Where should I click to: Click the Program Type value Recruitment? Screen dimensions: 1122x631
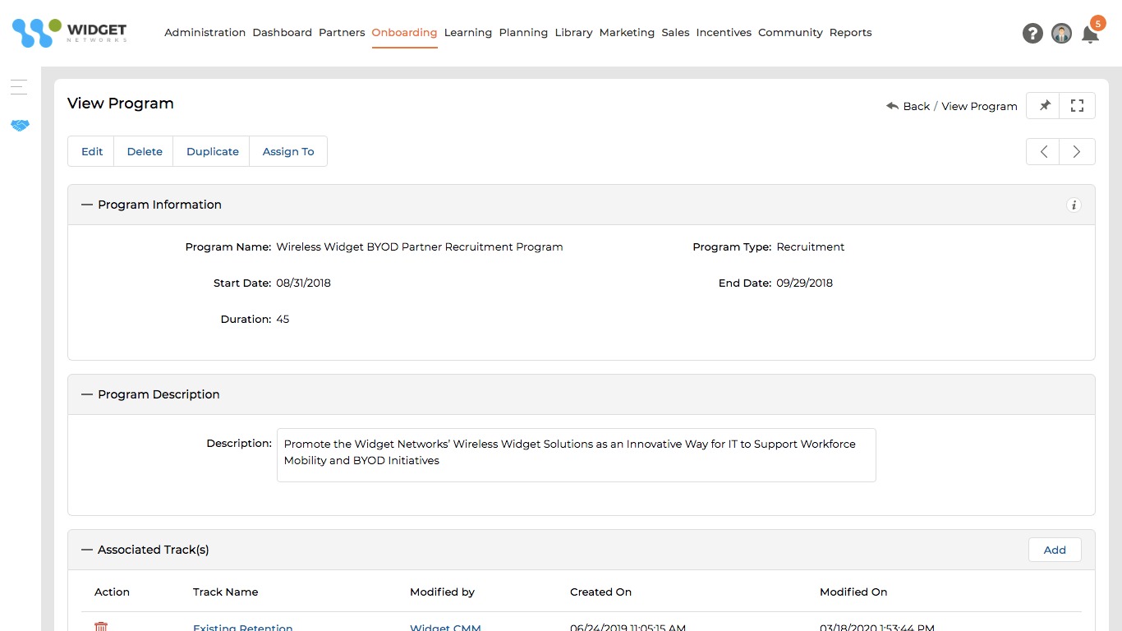(x=810, y=246)
